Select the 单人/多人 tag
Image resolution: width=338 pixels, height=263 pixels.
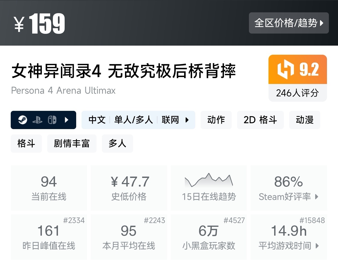point(134,120)
